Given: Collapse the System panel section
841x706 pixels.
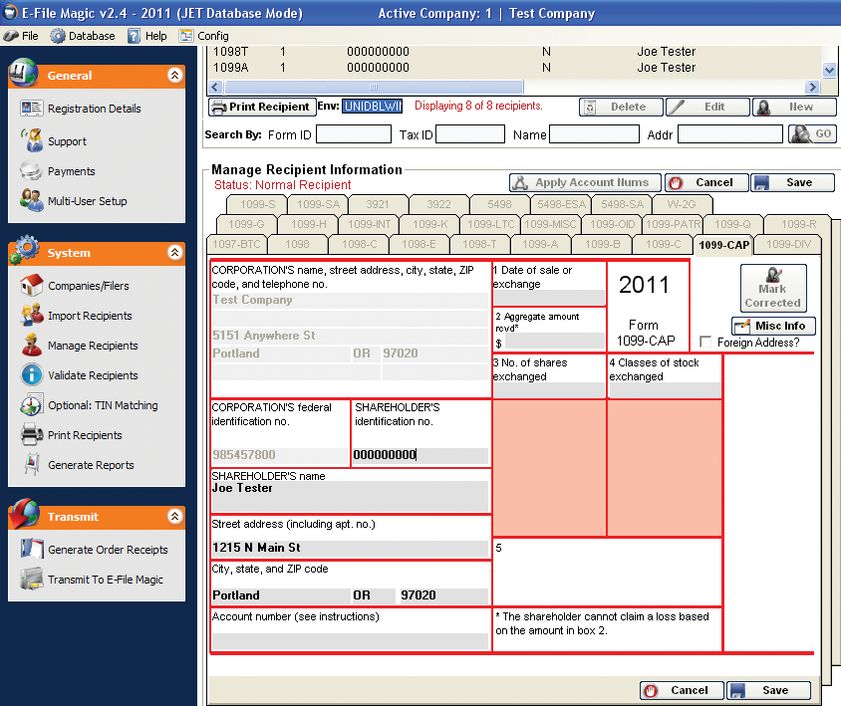Looking at the screenshot, I should (174, 253).
